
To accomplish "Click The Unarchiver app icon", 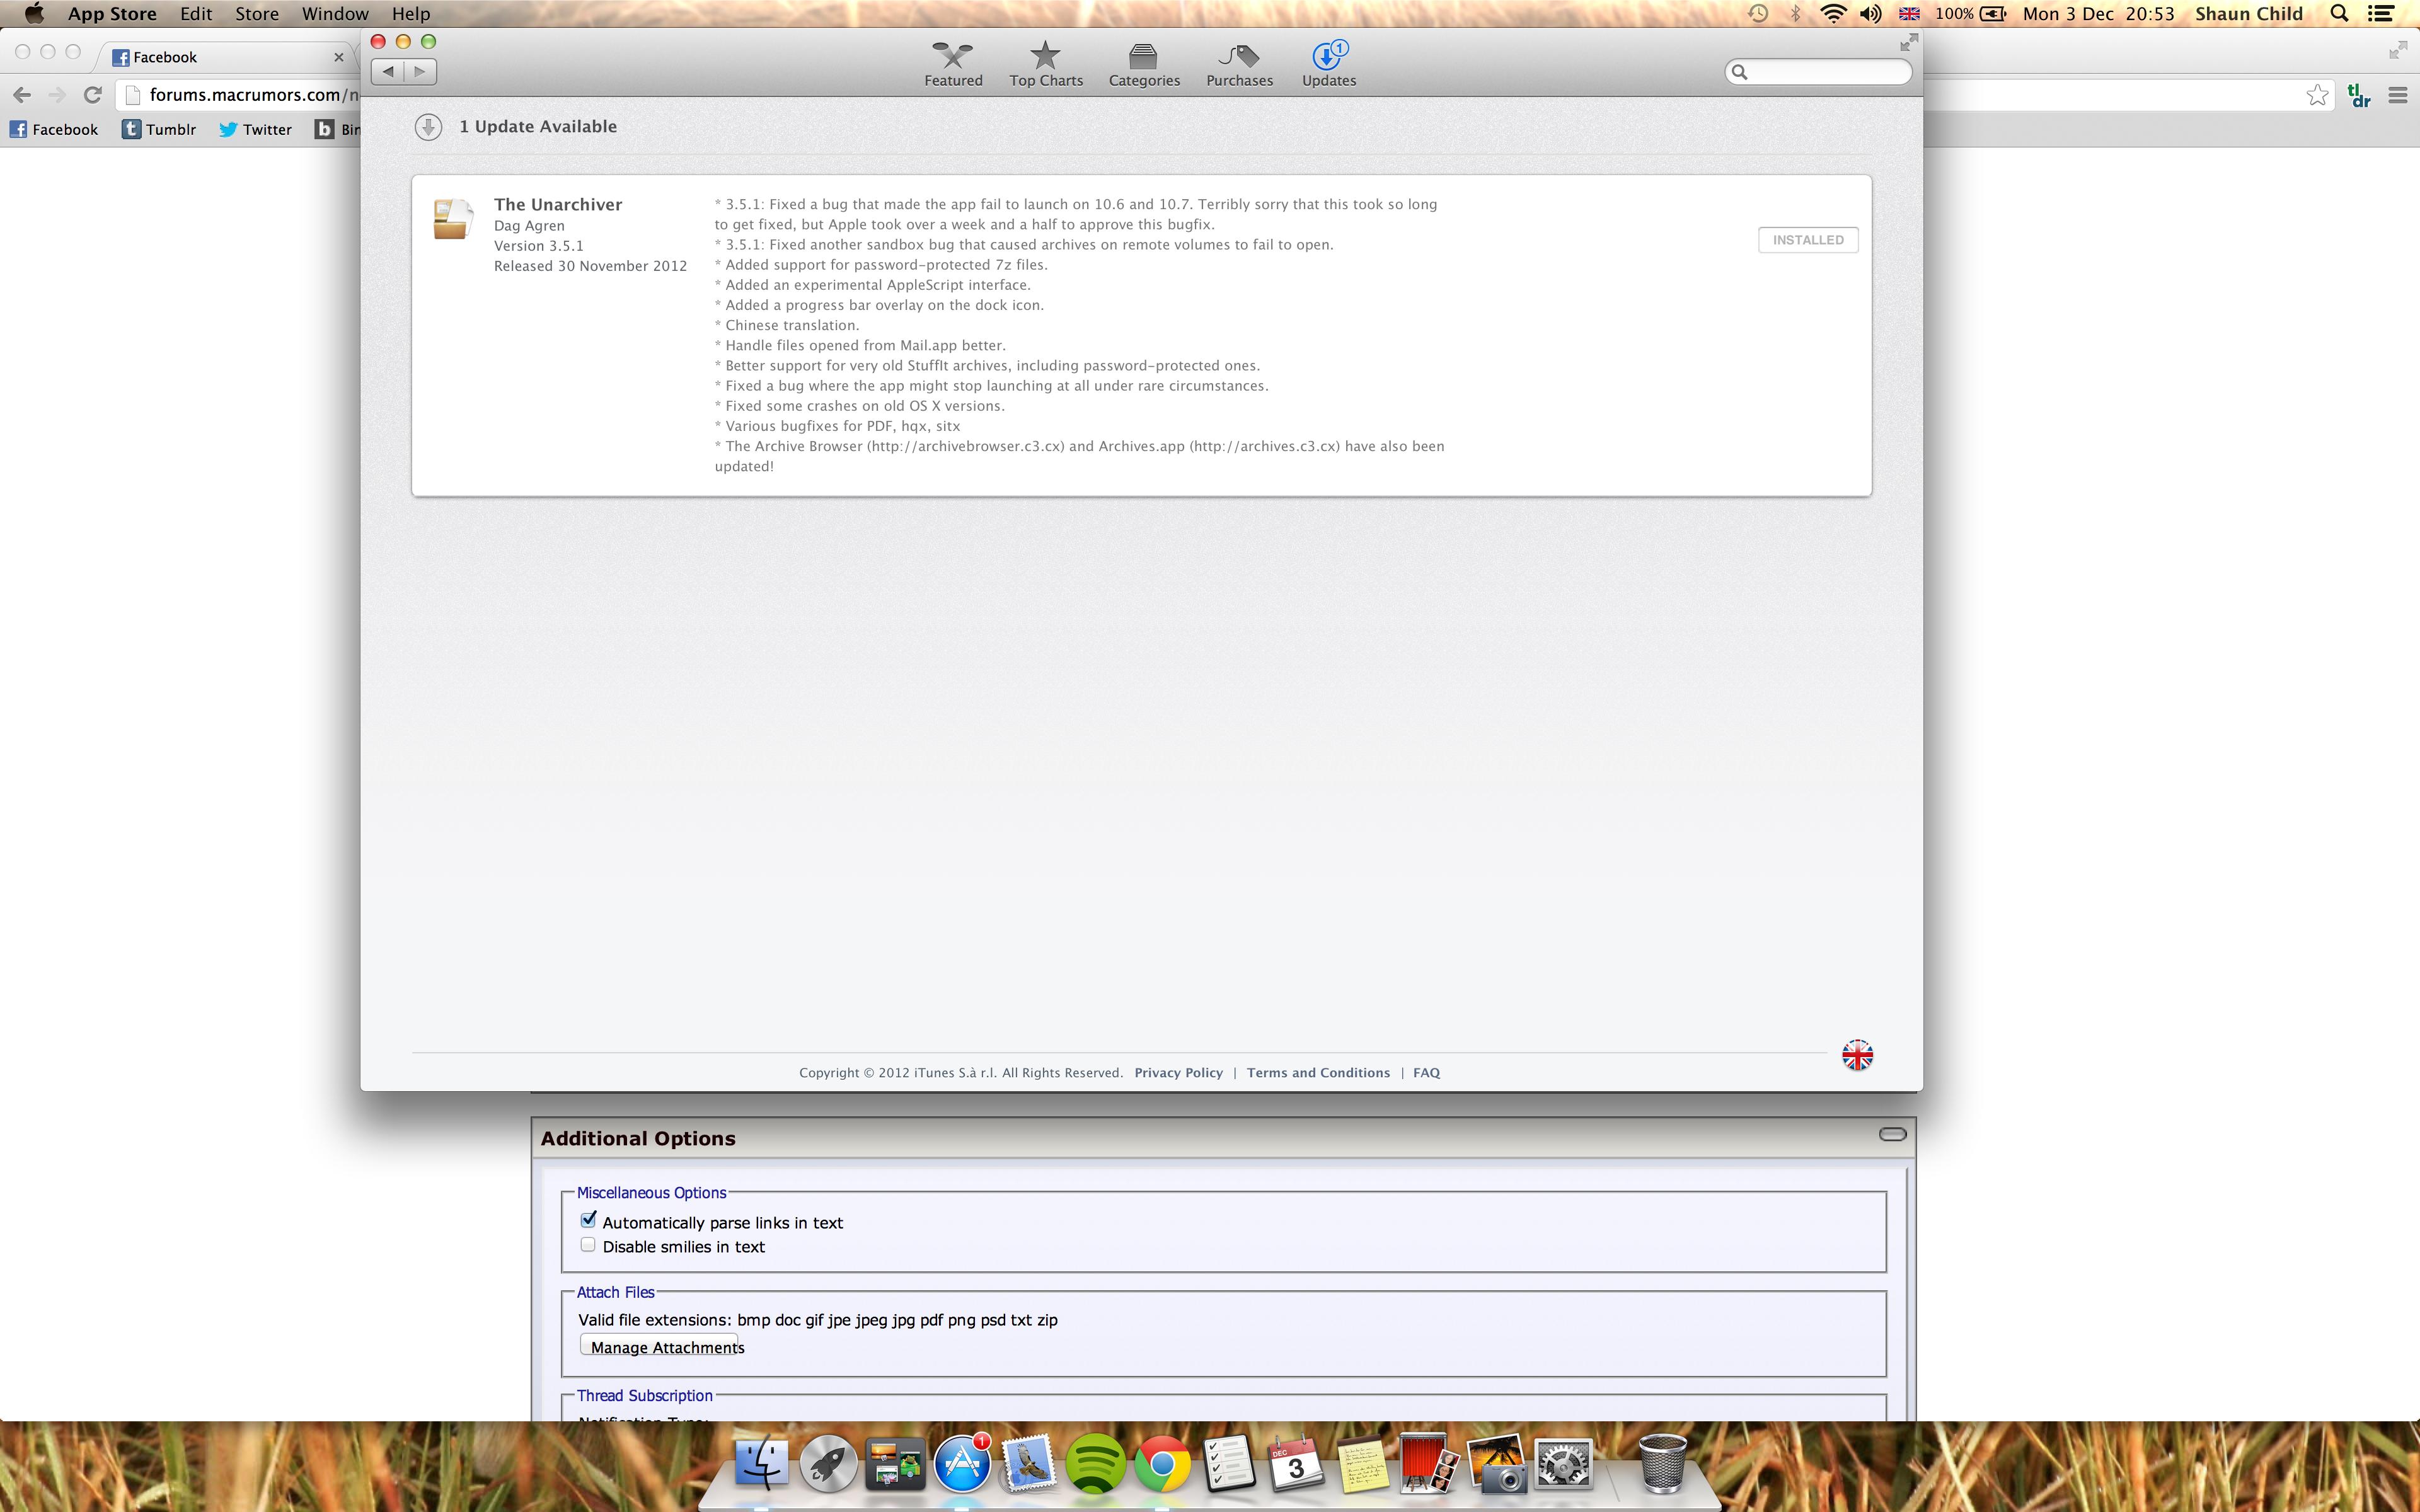I will point(452,219).
